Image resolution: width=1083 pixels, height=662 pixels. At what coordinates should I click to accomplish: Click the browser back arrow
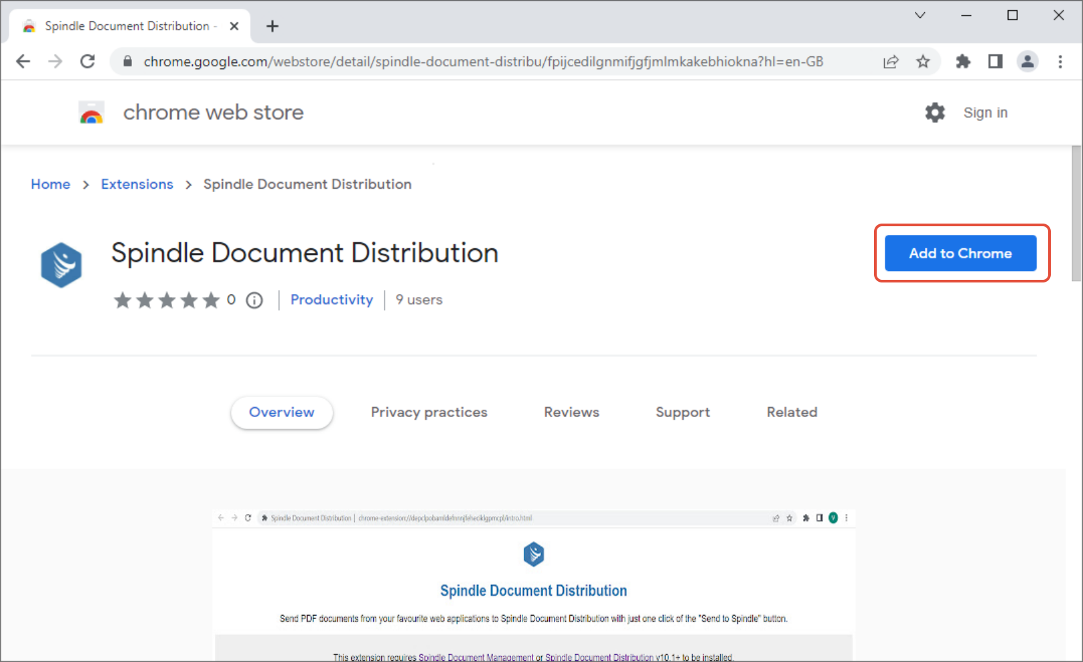23,62
